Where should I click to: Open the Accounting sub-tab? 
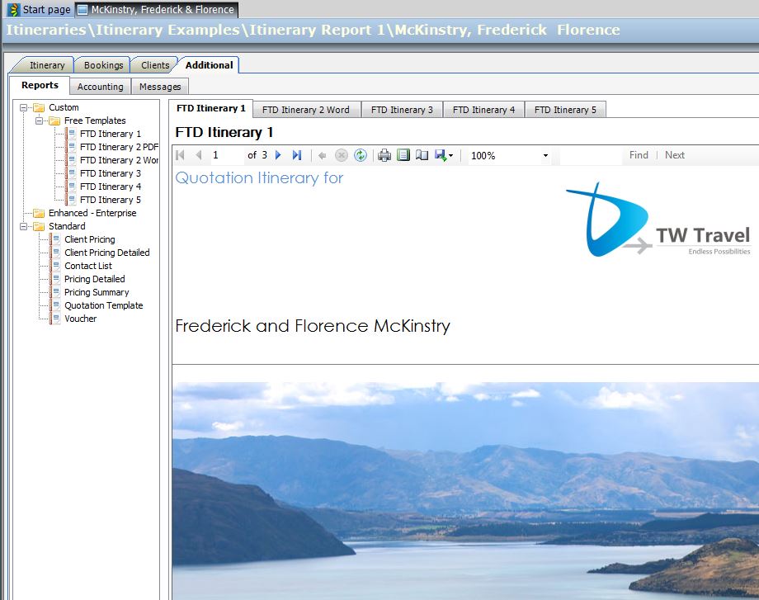pos(100,87)
